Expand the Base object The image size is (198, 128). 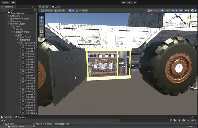click(x=11, y=26)
